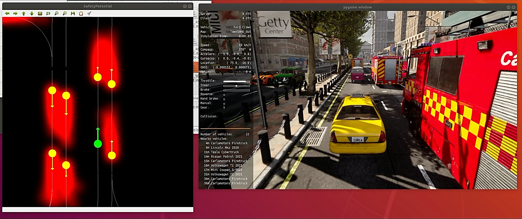Image resolution: width=522 pixels, height=219 pixels.
Task: Click the Steer indicator bar
Action: tap(236, 86)
